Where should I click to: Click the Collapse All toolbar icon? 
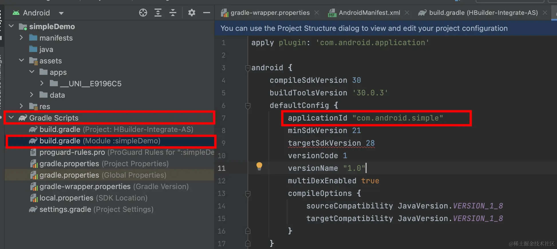point(173,13)
